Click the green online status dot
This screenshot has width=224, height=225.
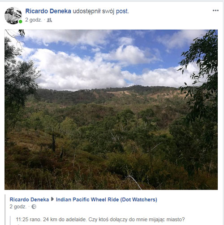[x=21, y=22]
